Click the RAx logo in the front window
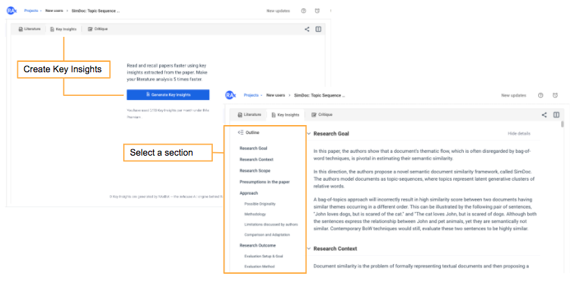 tap(231, 95)
